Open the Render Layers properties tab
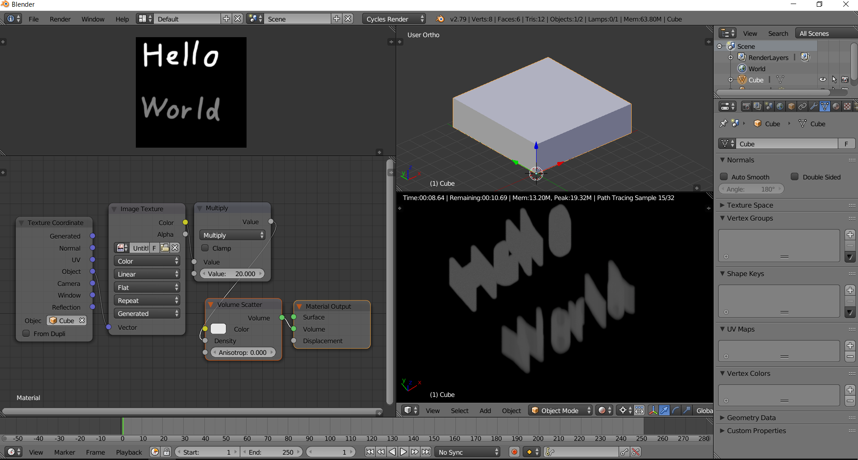 (x=758, y=106)
